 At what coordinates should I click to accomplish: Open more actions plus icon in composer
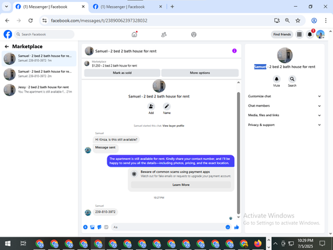(x=85, y=227)
